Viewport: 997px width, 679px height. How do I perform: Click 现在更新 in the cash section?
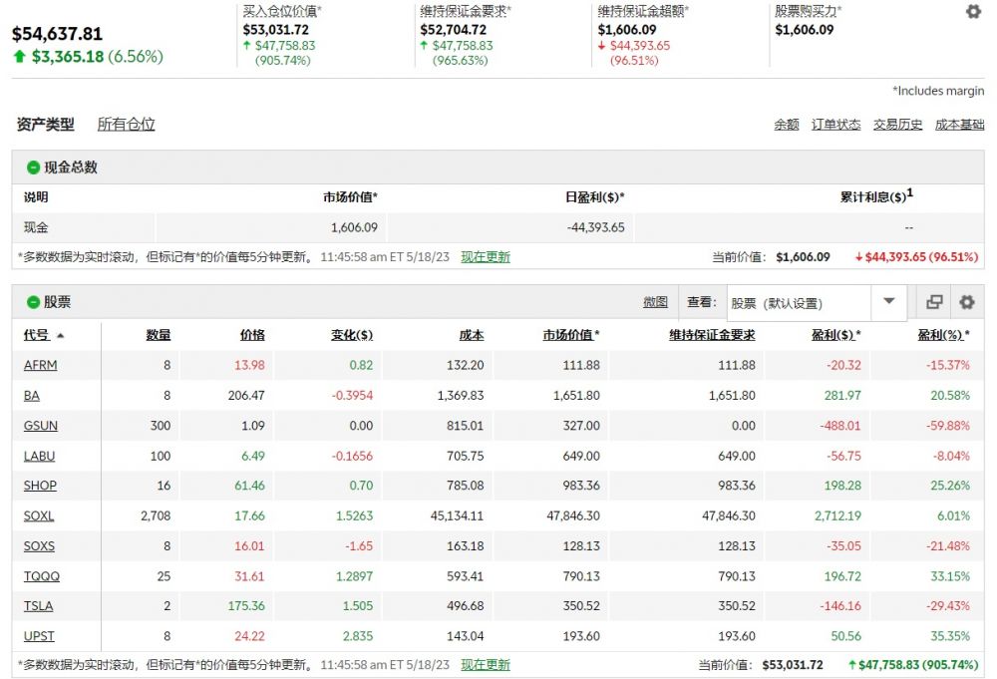coord(485,257)
